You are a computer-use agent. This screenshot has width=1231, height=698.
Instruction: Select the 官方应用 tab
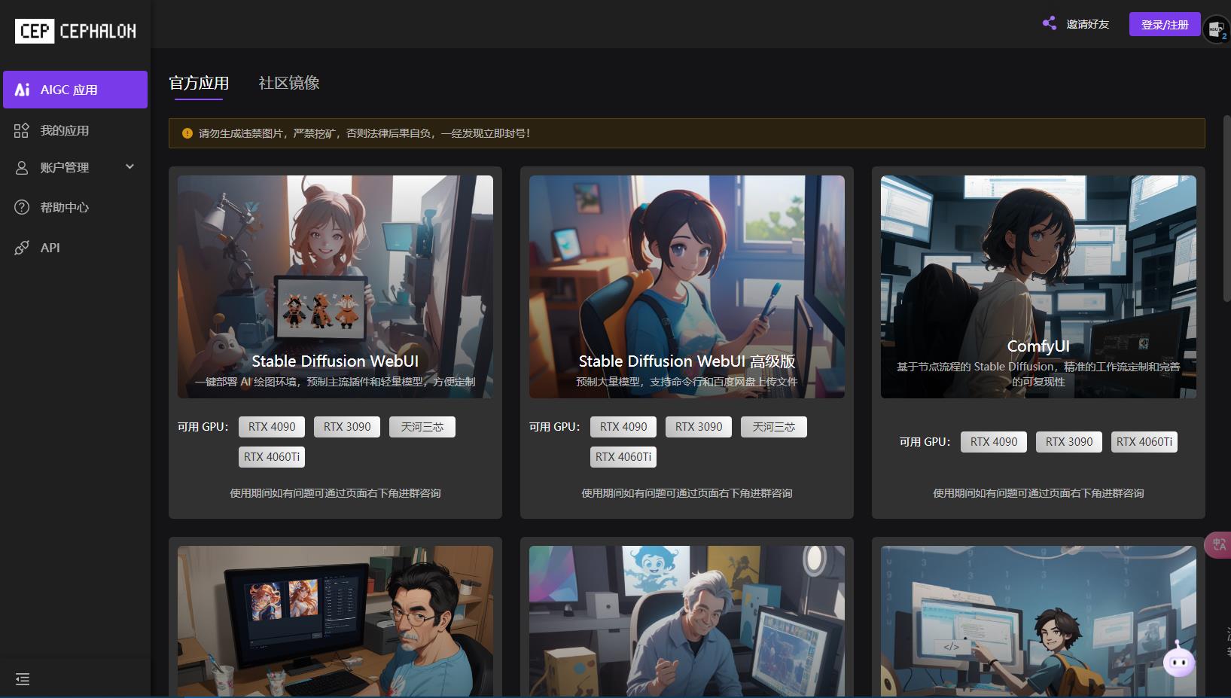pos(199,83)
